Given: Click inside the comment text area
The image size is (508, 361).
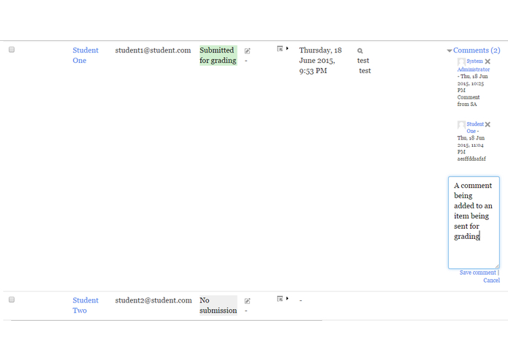Looking at the screenshot, I should [x=474, y=222].
